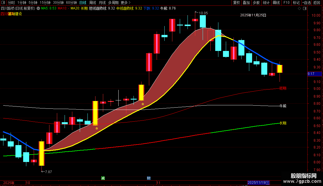Viewport: 323px width, 186px height.
Task: Switch to 月线 monthly chart
Action: 102,3
